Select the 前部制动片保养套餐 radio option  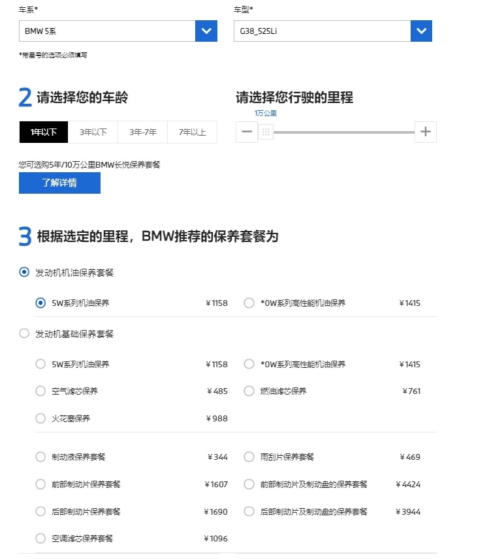point(40,484)
